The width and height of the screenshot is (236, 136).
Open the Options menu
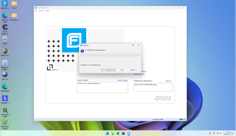click(41, 11)
